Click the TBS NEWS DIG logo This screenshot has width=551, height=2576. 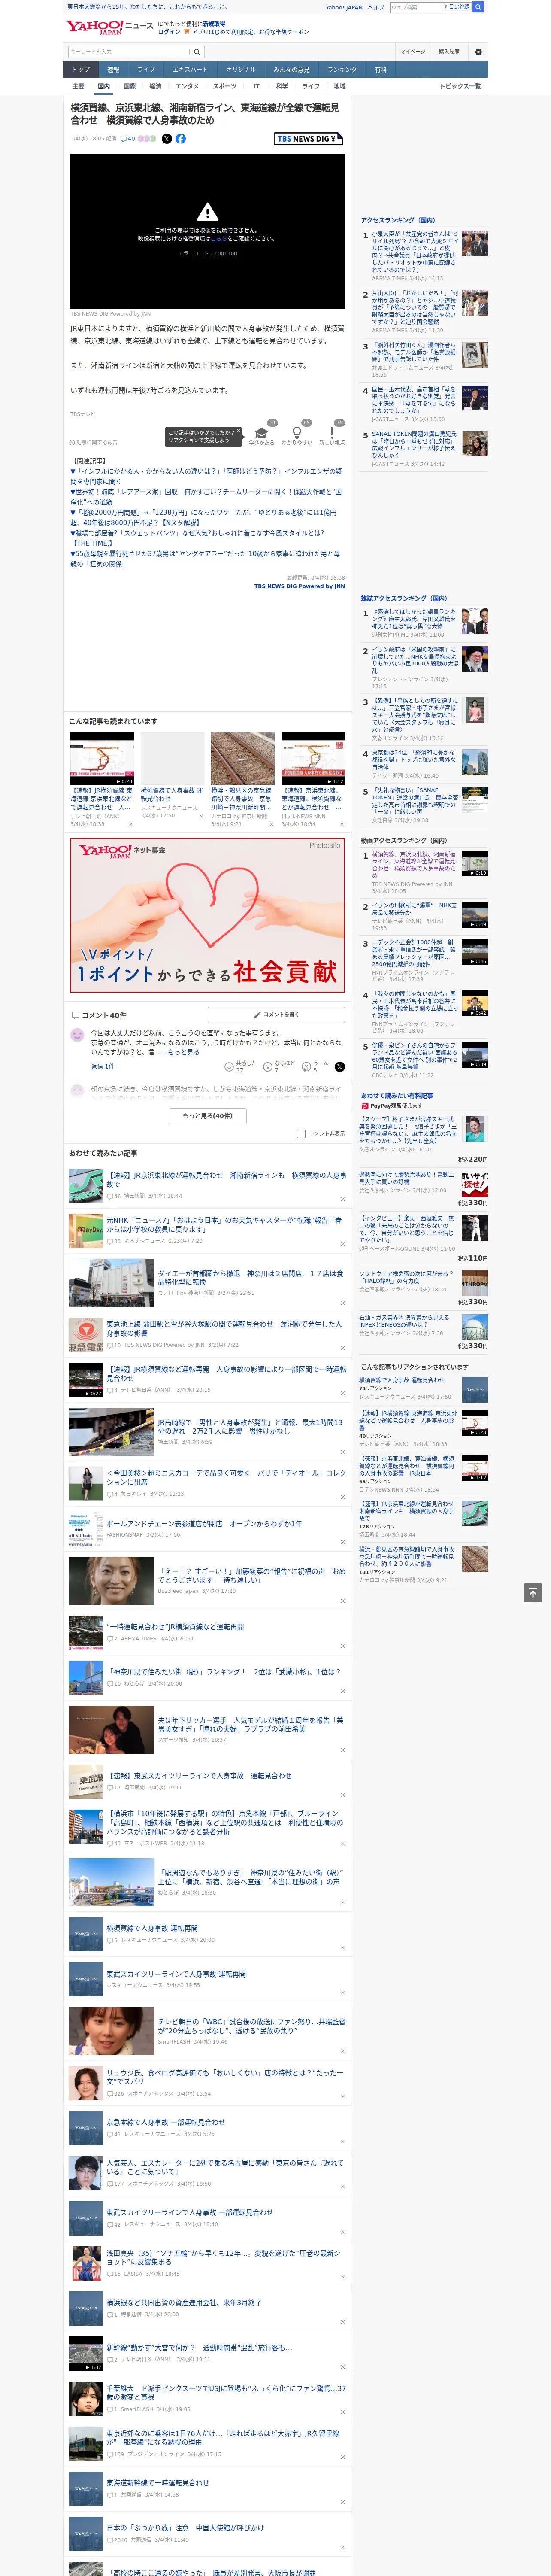[309, 139]
